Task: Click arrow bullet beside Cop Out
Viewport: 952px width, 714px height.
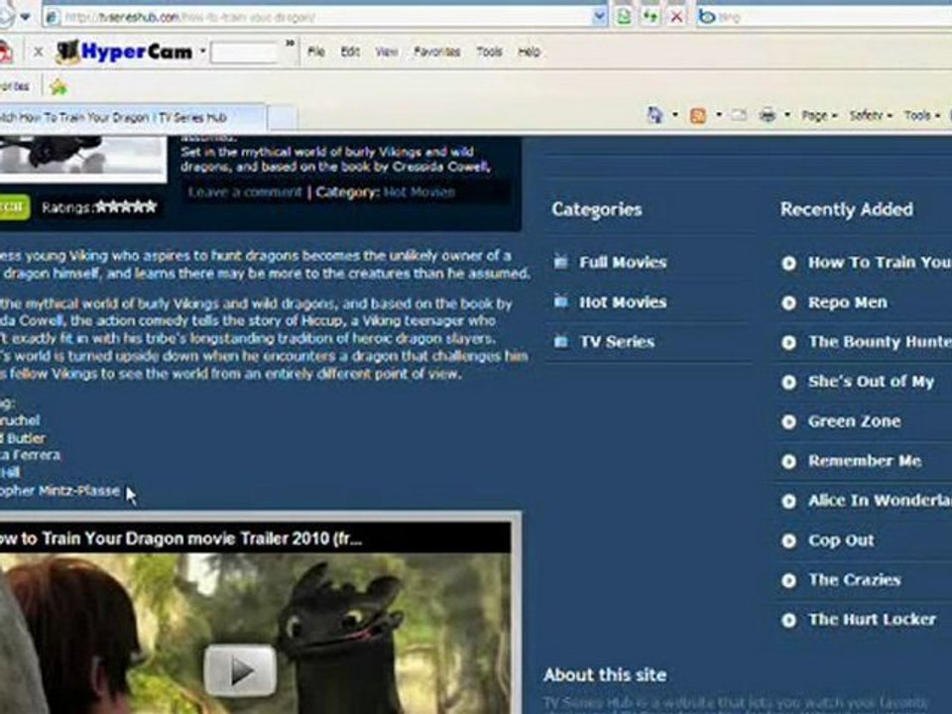Action: point(788,541)
